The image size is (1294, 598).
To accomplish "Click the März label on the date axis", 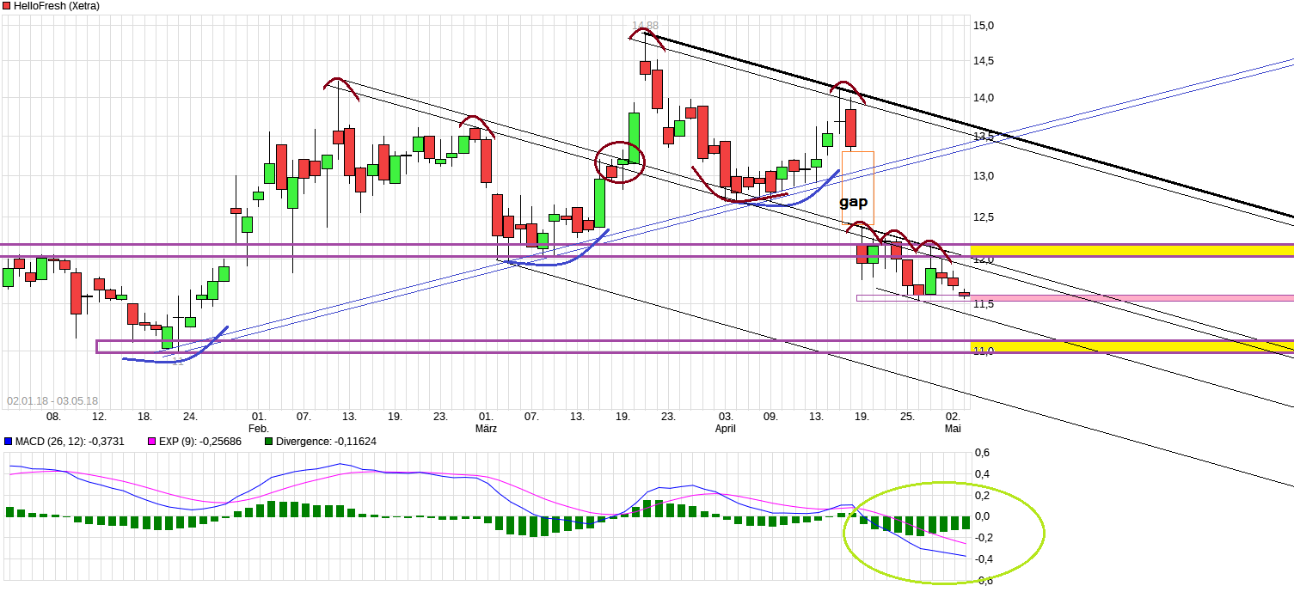I will (x=486, y=428).
